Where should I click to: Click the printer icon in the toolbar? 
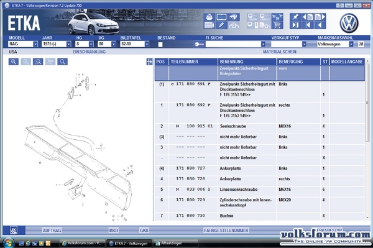coord(209,17)
